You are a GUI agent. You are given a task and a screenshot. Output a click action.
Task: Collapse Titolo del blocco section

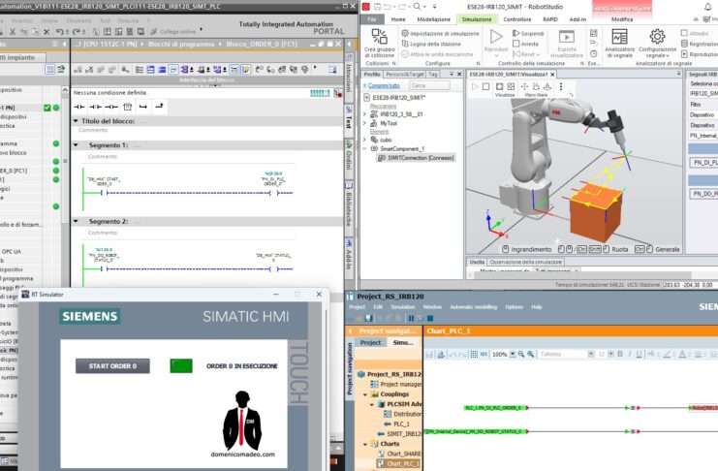[x=76, y=121]
